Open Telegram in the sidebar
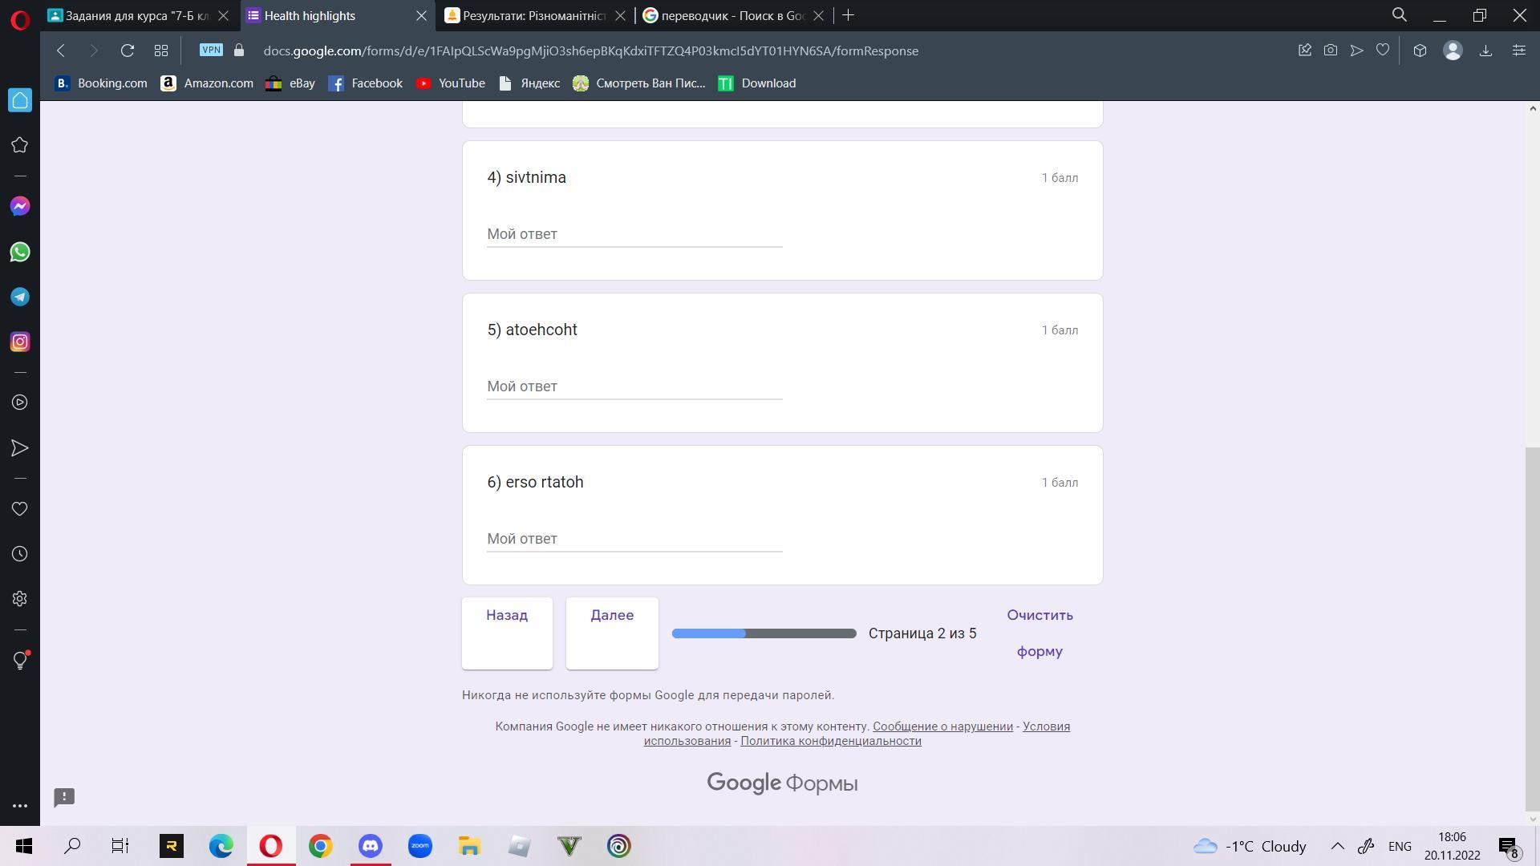 click(20, 297)
